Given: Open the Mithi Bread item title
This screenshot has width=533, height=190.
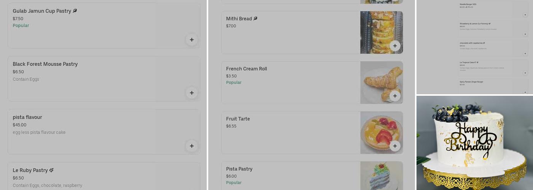Looking at the screenshot, I should (x=239, y=19).
